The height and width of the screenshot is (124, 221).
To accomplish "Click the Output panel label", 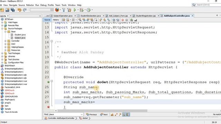I will point(4,122).
